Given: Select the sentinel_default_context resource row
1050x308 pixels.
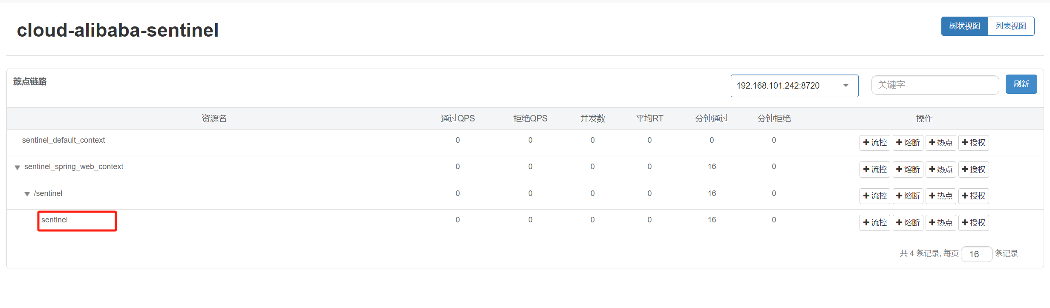Looking at the screenshot, I should (x=63, y=140).
